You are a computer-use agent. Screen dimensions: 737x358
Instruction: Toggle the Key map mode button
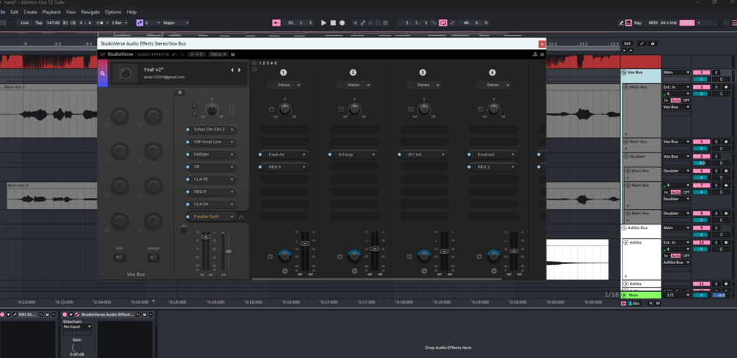tap(638, 23)
